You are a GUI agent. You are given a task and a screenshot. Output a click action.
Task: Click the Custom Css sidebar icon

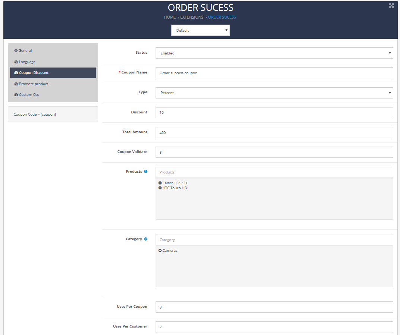pyautogui.click(x=16, y=95)
